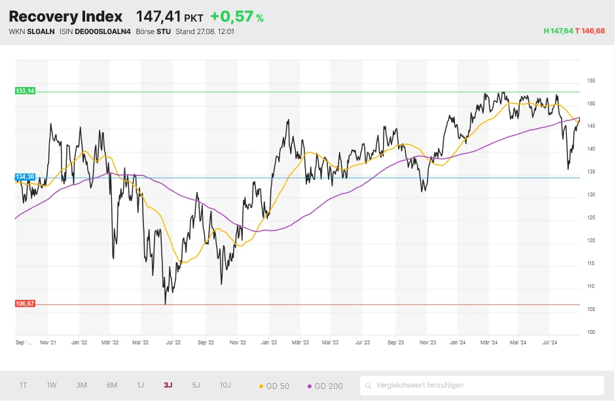This screenshot has width=616, height=402.
Task: Select the 10J long-term timeframe
Action: 225,386
